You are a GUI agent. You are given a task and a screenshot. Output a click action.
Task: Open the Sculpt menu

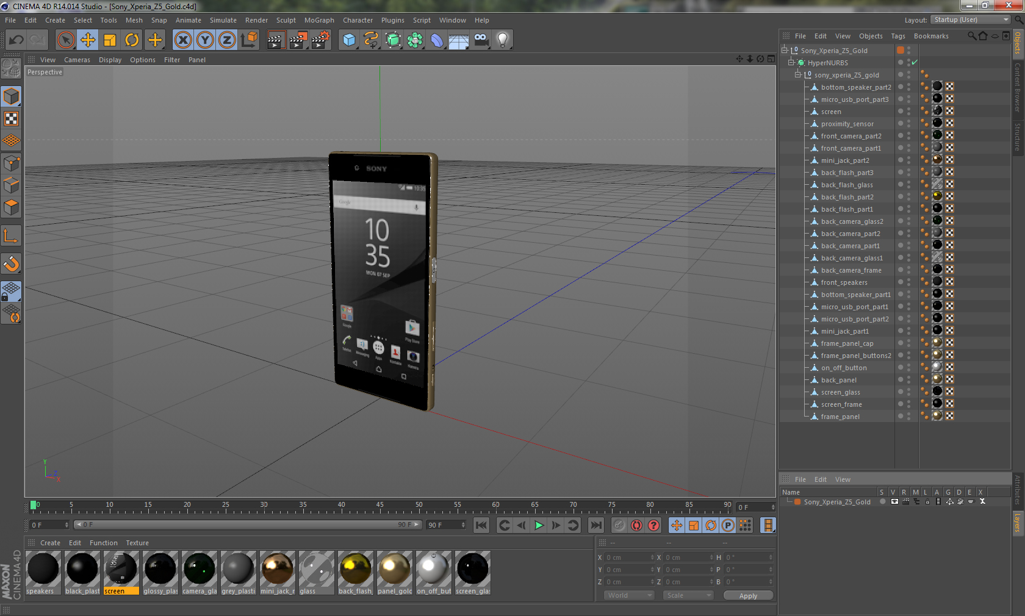click(286, 20)
